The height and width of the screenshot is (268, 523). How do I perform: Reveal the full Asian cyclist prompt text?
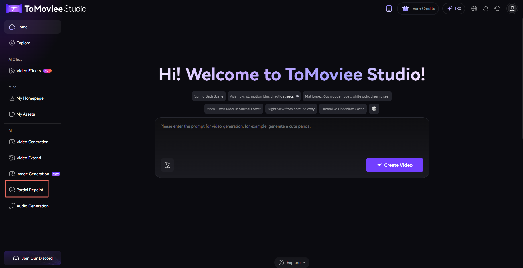point(298,96)
